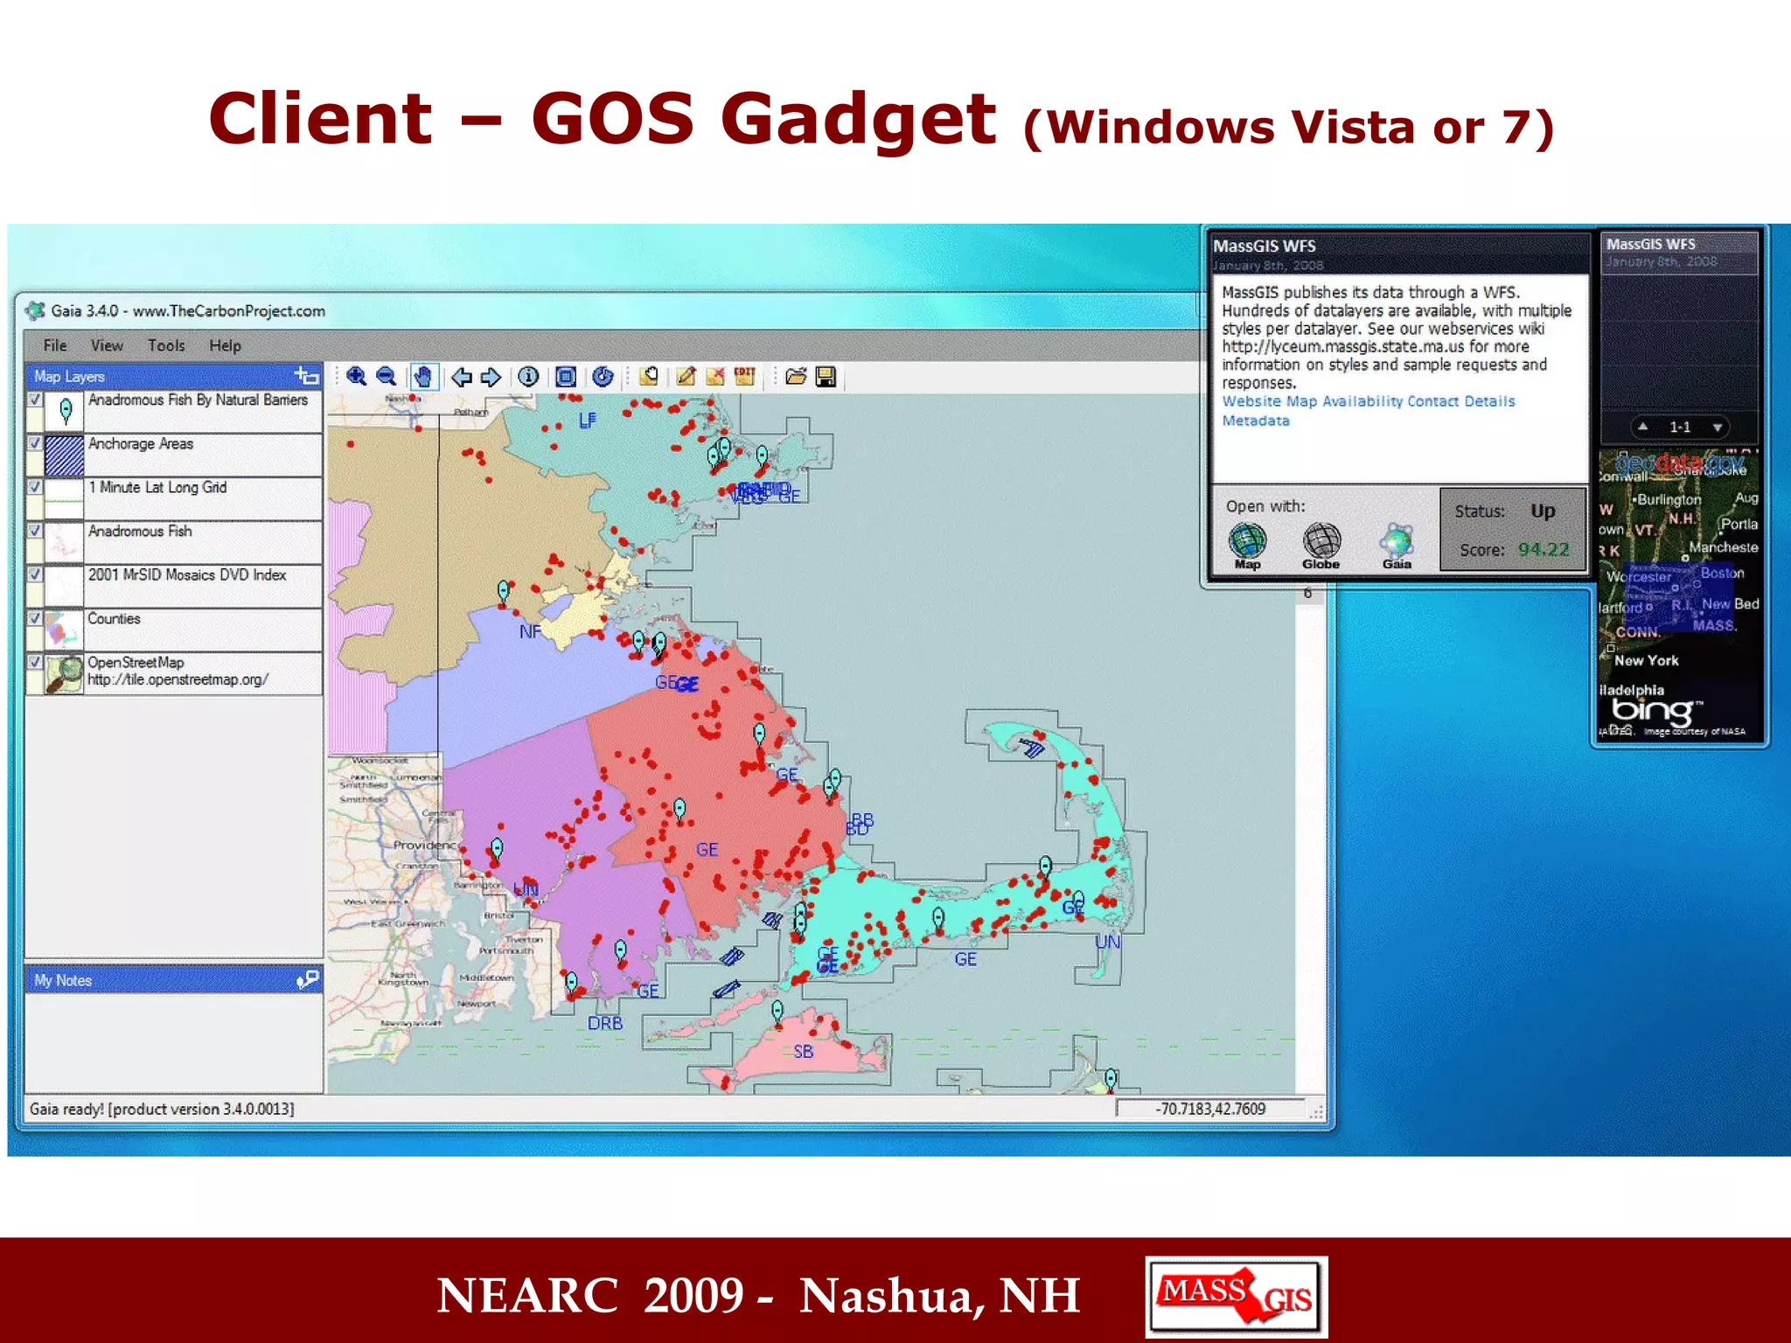
Task: Click Anadromous Fish By Natural Barriers marker symbol
Action: coord(64,411)
